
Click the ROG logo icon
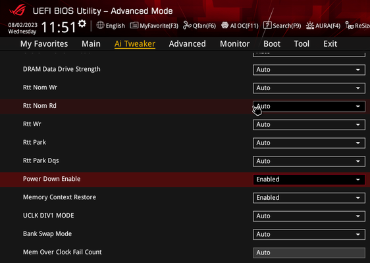(18, 10)
